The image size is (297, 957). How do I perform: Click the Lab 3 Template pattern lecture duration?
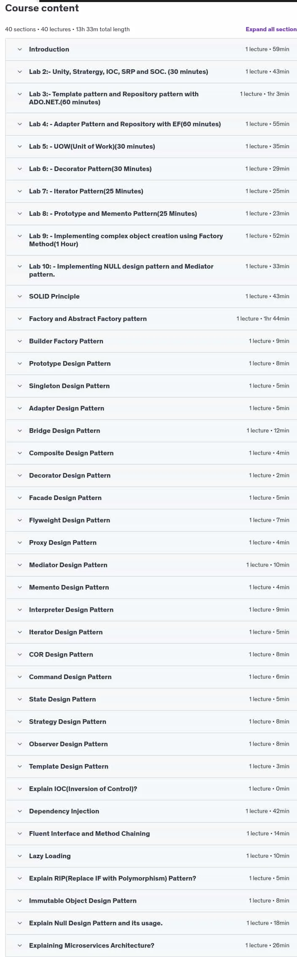pyautogui.click(x=265, y=94)
